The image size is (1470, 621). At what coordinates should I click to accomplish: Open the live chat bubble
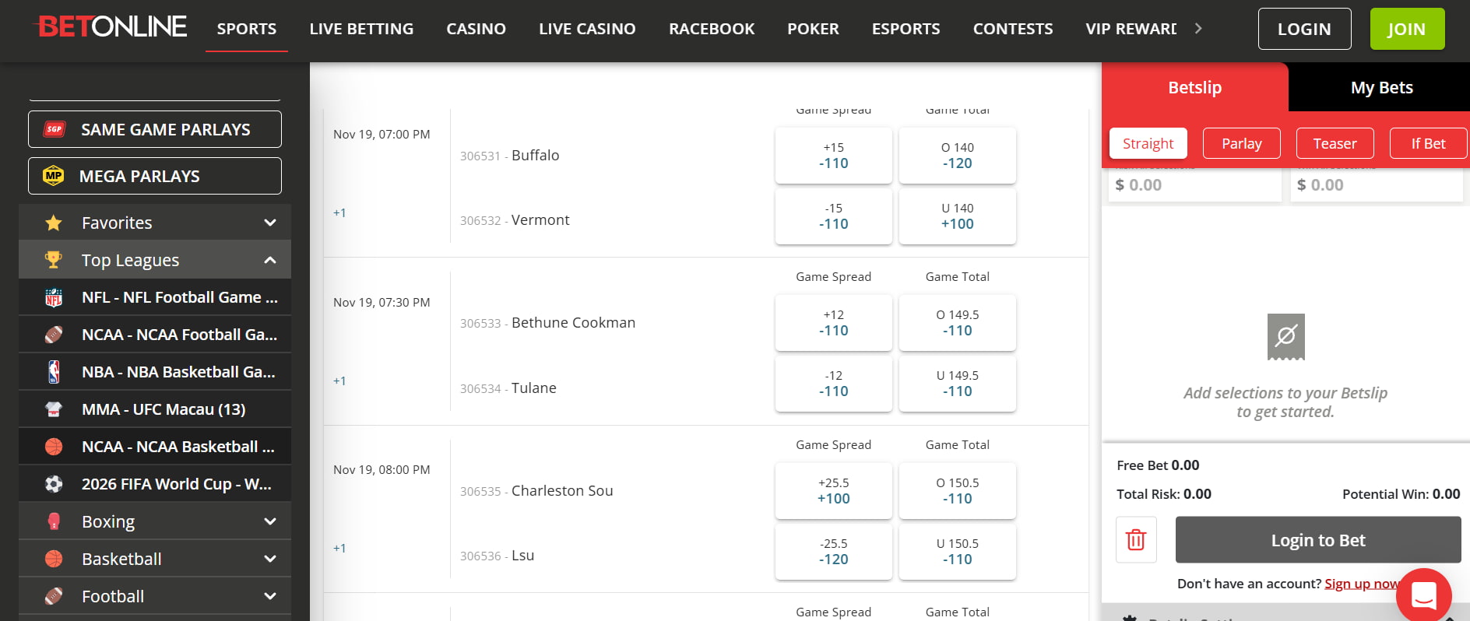[1423, 595]
